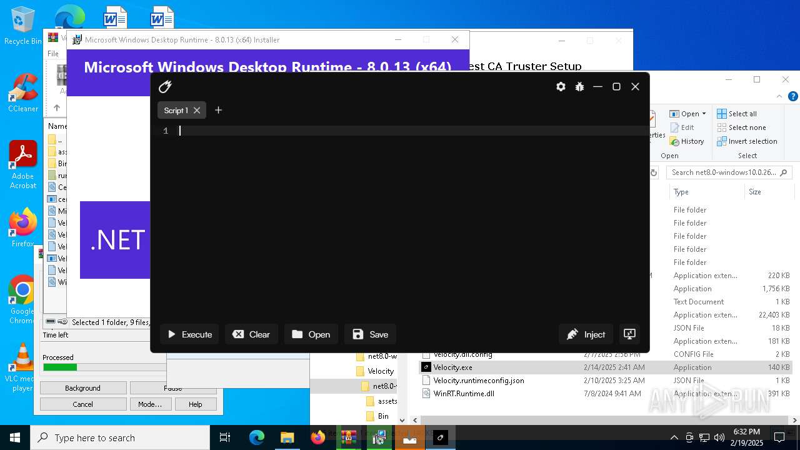This screenshot has height=450, width=800.
Task: Click Select none in Explorer ribbon
Action: 741,127
